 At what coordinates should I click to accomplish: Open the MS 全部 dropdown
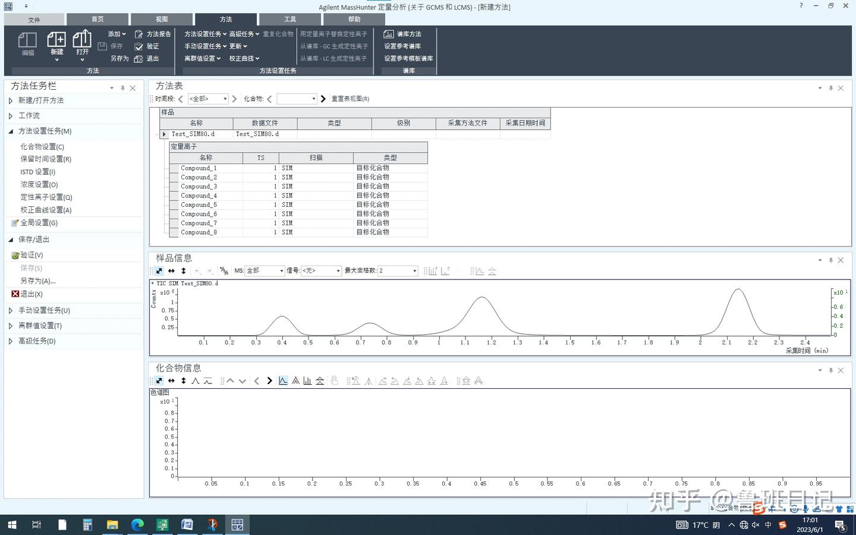265,270
